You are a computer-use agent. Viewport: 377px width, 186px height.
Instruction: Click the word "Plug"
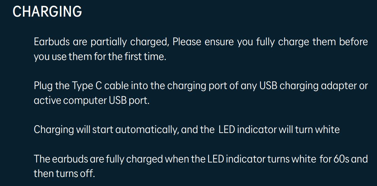43,86
